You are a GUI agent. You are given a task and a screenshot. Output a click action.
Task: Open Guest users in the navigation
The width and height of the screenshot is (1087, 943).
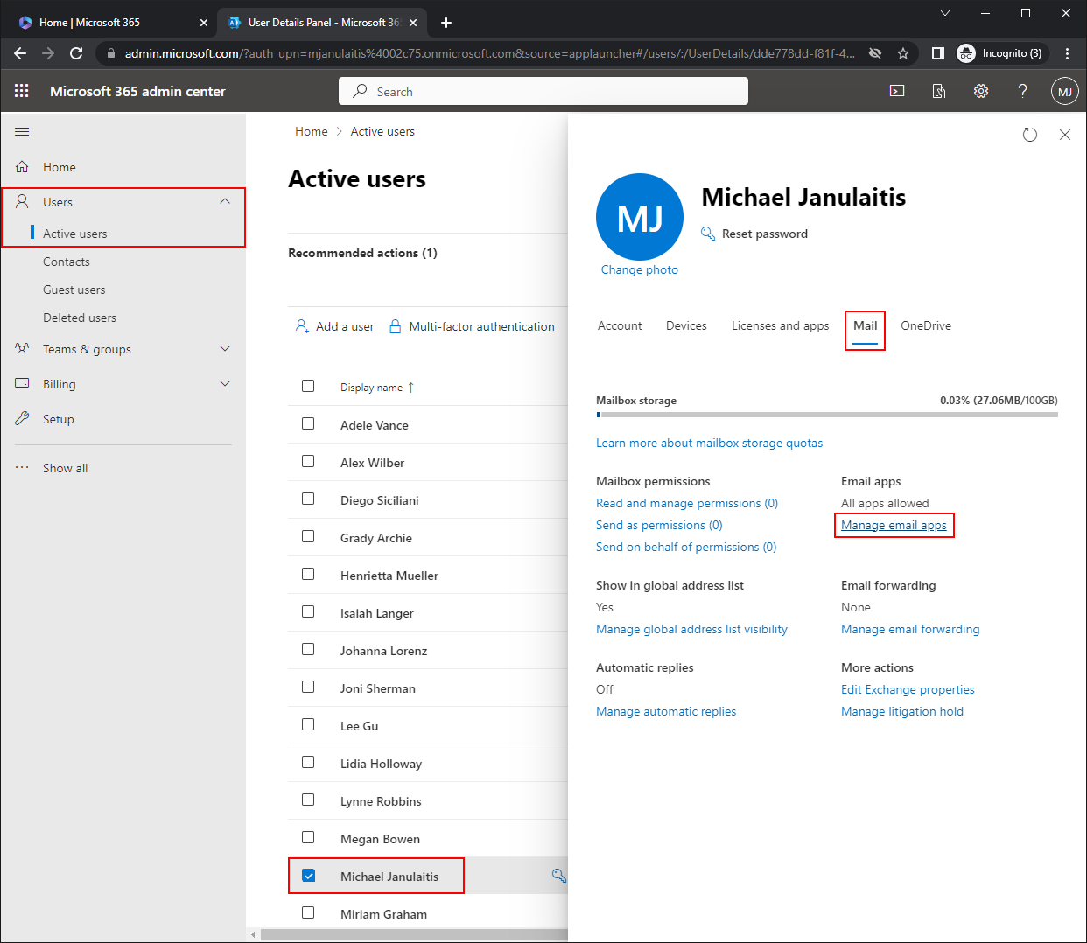point(74,290)
